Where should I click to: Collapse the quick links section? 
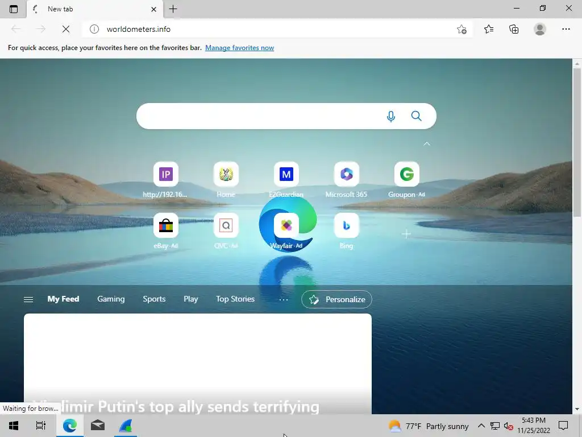427,143
